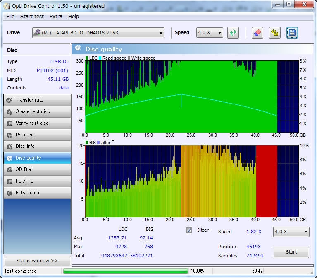The image size is (317, 278).
Task: Open the toolbar Speed dropdown
Action: point(210,33)
